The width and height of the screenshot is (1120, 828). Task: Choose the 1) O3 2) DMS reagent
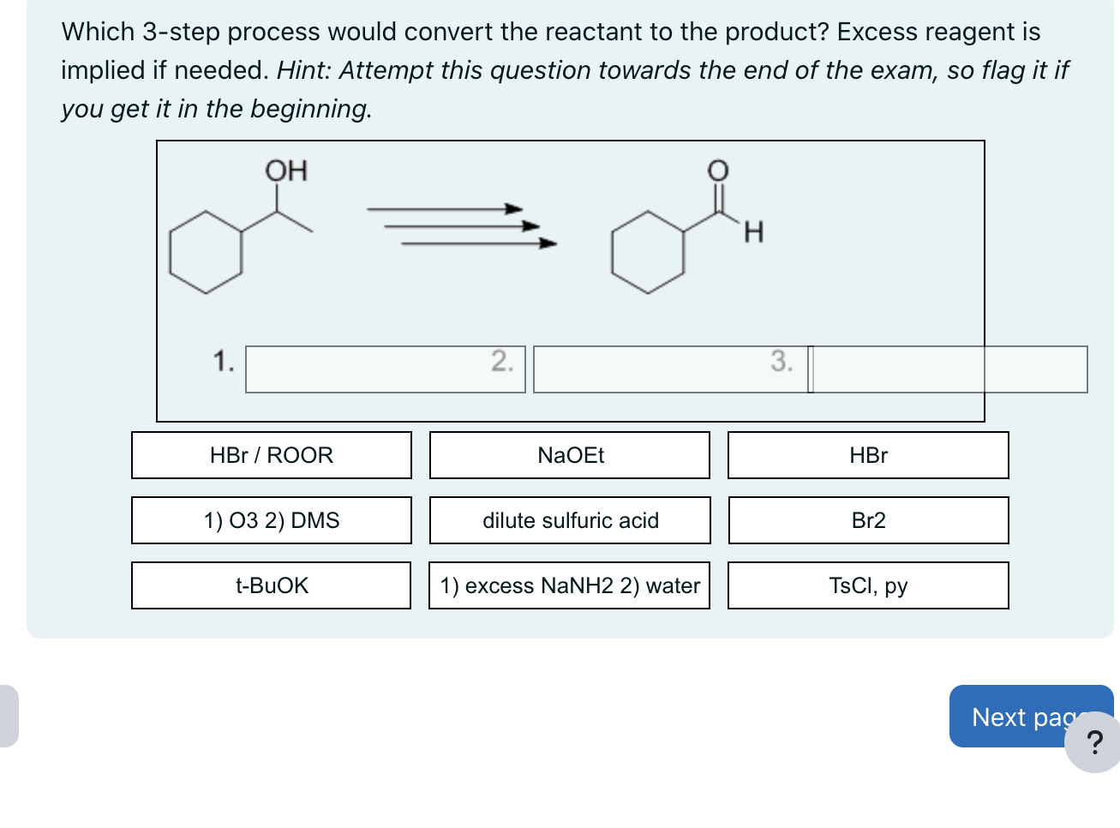(x=271, y=520)
